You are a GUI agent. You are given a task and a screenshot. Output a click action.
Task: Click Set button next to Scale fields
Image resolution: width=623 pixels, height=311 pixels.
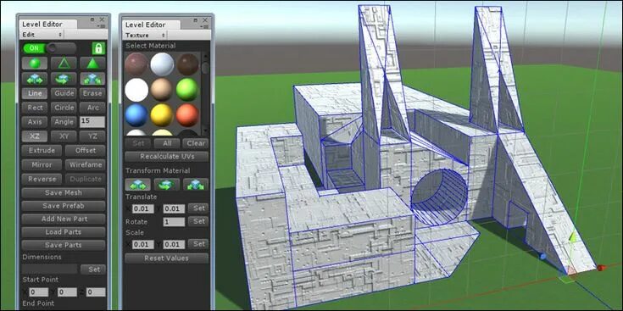point(198,244)
